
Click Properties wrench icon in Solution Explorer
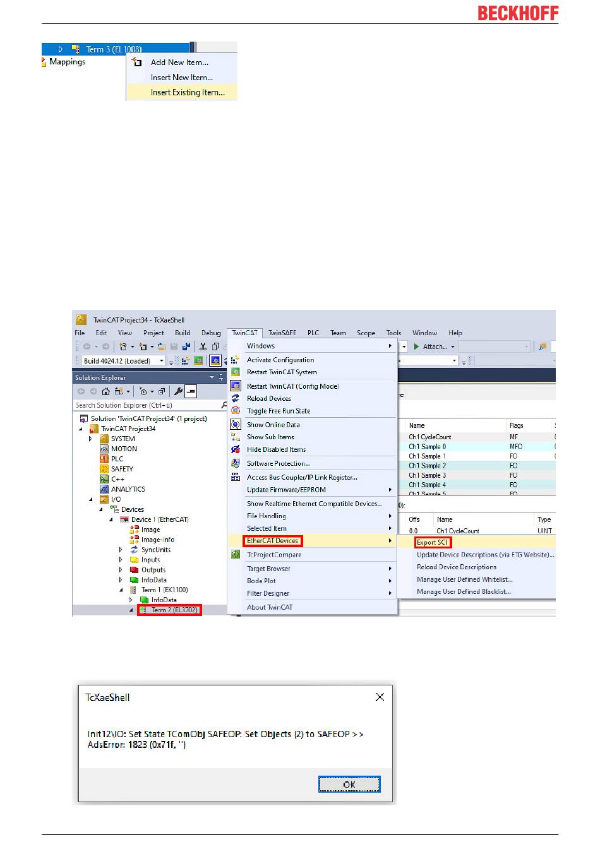coord(178,391)
